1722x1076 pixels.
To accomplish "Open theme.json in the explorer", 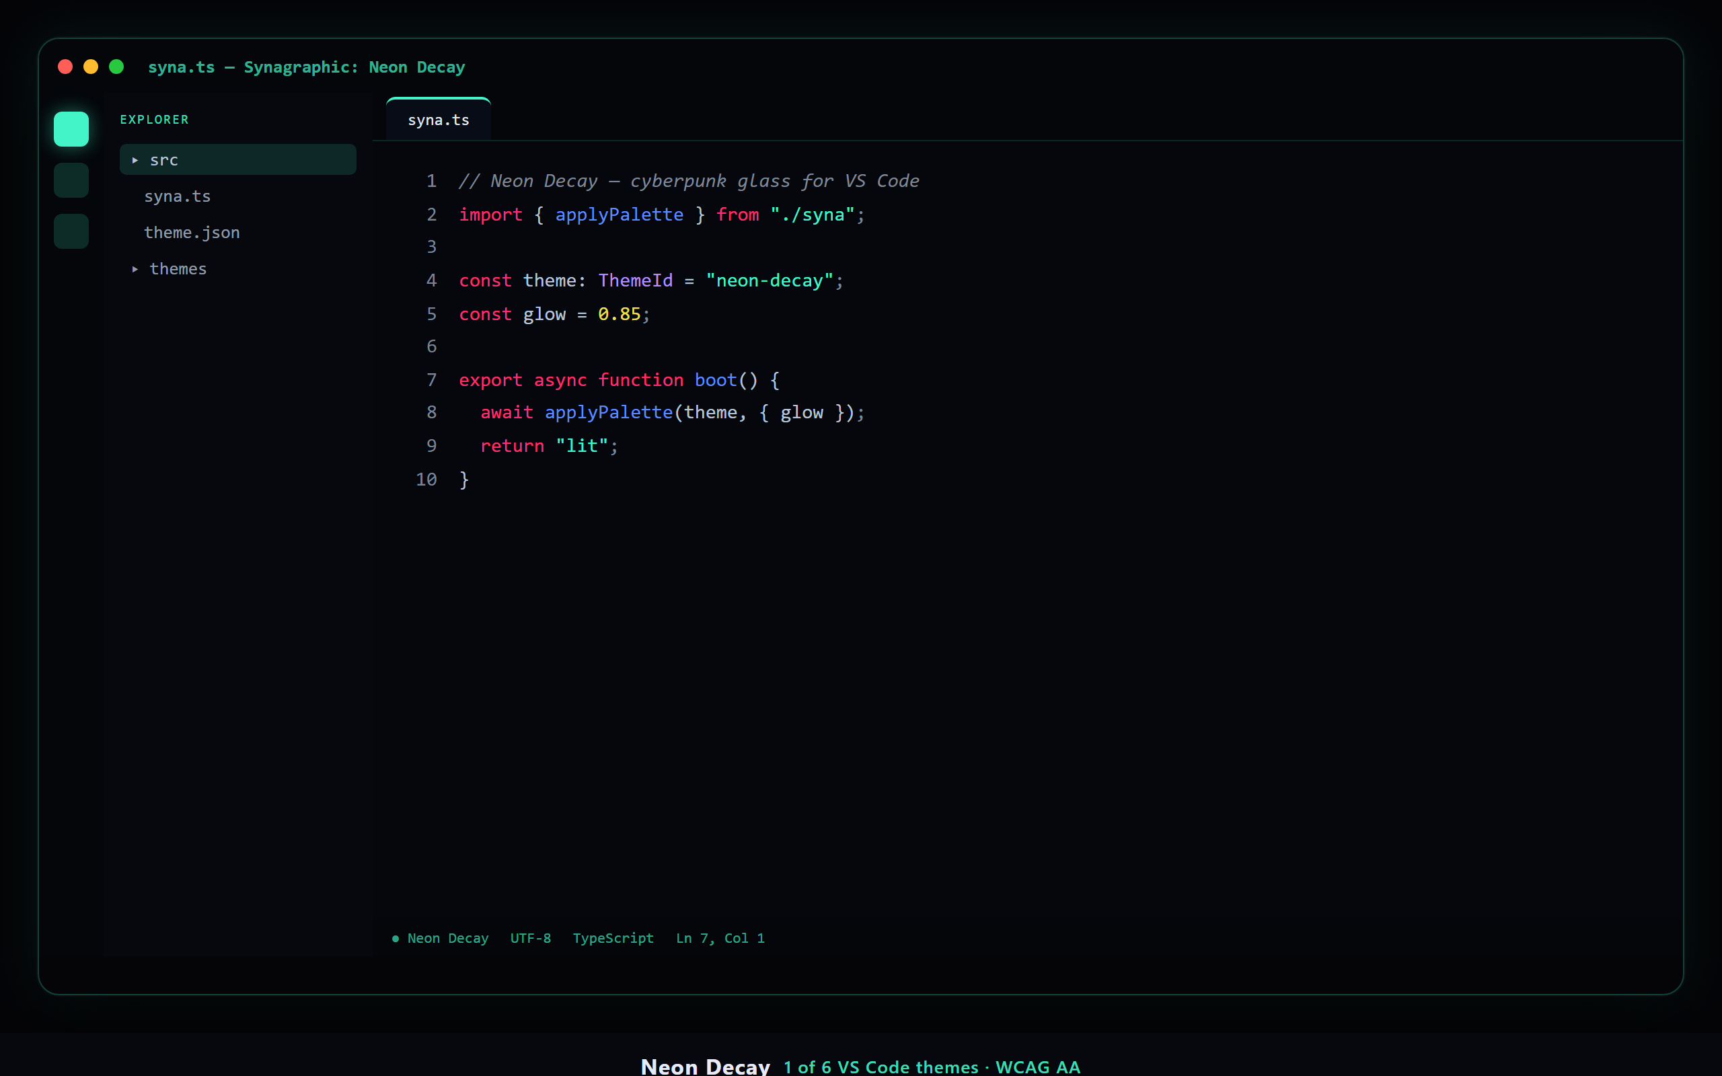I will tap(192, 233).
